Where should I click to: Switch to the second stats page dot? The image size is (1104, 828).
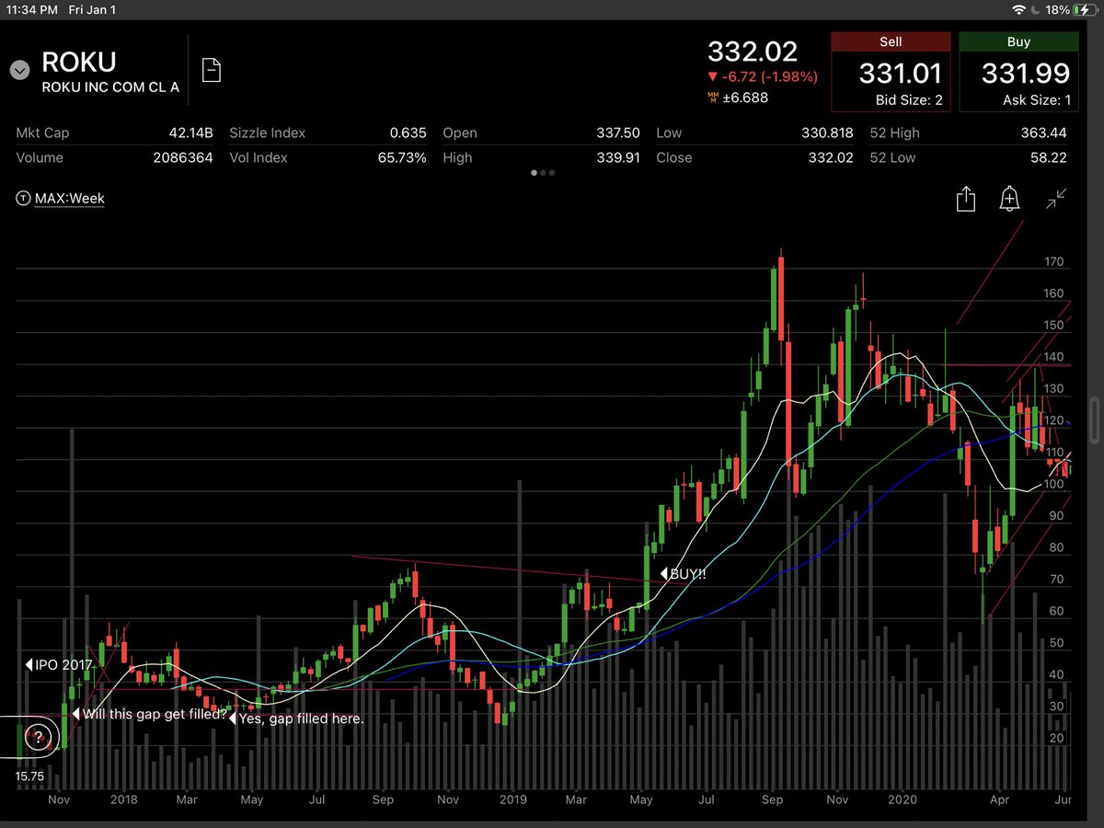(544, 172)
